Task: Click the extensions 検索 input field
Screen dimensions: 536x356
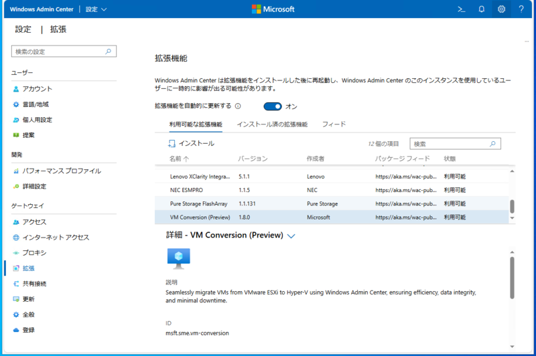Action: tap(456, 144)
